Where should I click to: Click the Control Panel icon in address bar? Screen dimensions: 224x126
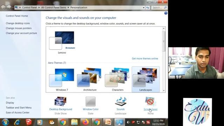click(16, 7)
